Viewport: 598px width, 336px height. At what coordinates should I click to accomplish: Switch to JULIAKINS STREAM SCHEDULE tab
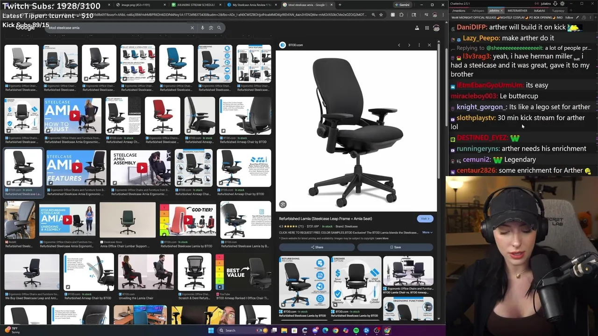pos(196,5)
